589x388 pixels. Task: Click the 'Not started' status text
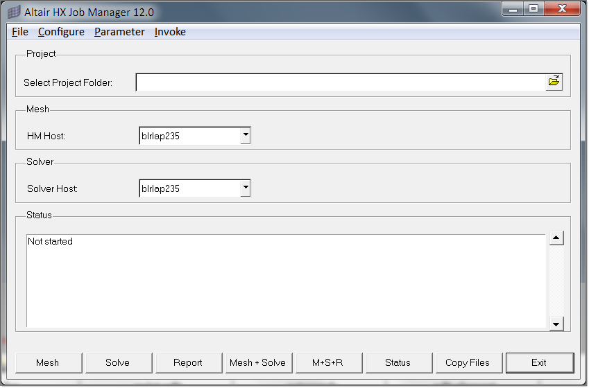click(x=51, y=241)
